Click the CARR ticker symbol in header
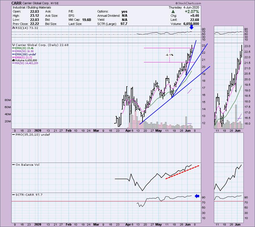 [x=16, y=3]
